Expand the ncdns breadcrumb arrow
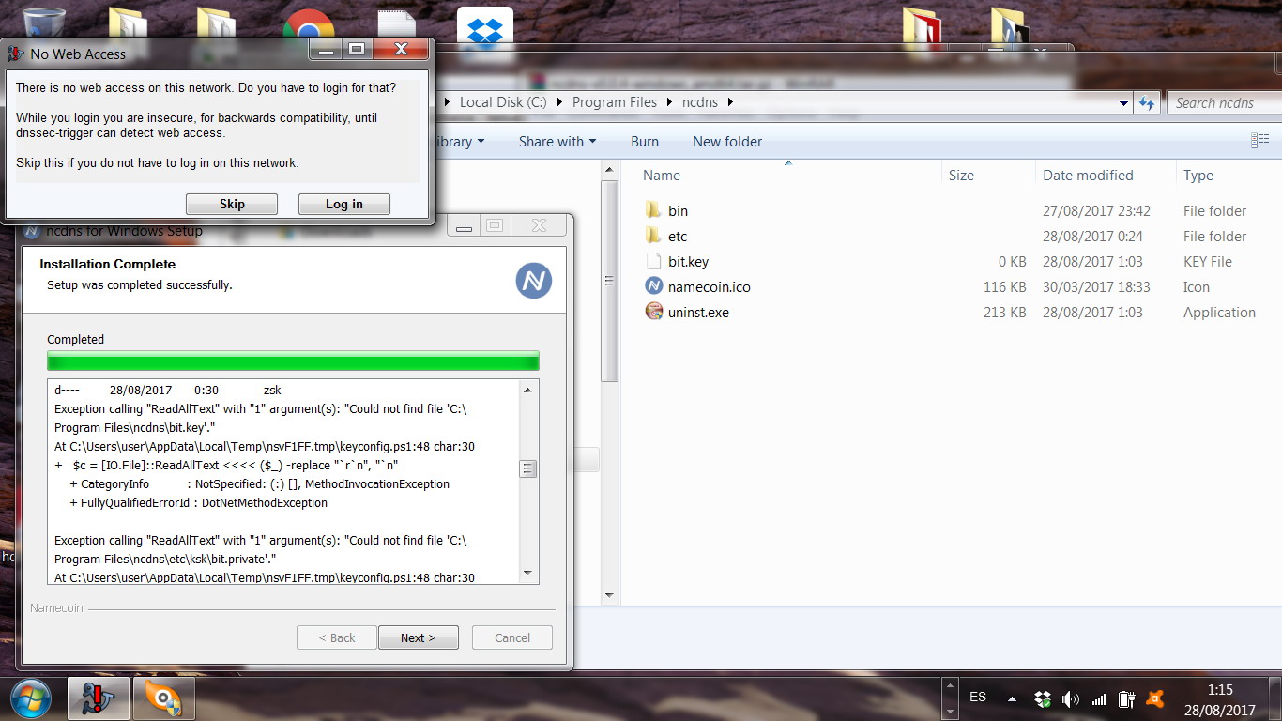Viewport: 1282px width, 721px height. (x=728, y=102)
